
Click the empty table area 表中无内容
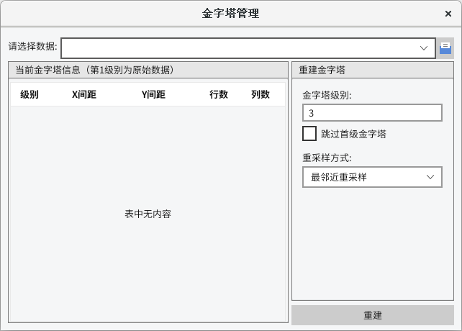(148, 214)
